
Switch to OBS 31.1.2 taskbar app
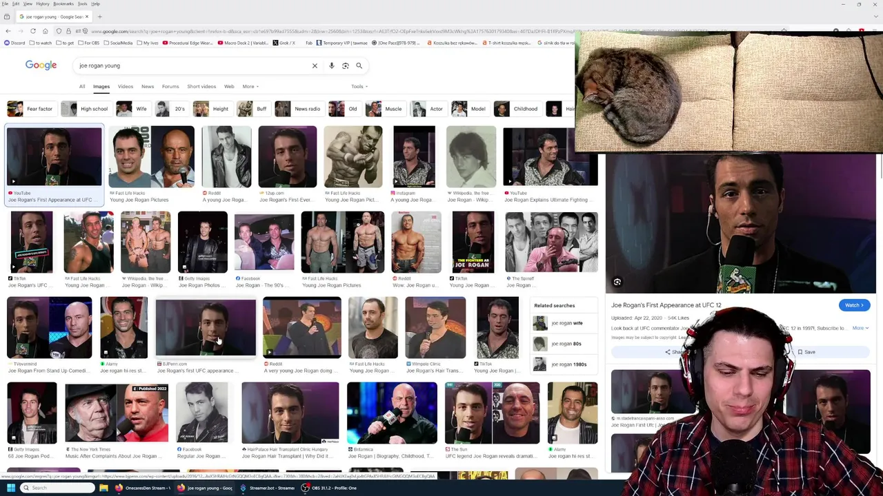pos(330,488)
